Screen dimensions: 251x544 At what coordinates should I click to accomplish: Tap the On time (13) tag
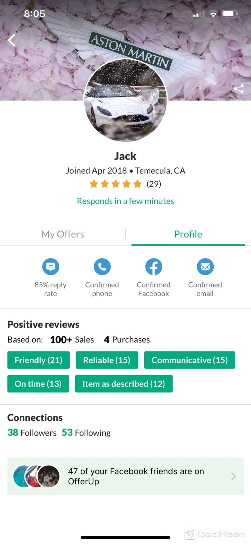tap(38, 384)
